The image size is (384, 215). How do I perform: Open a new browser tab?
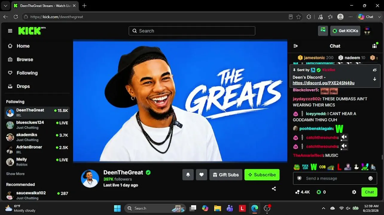tap(84, 6)
